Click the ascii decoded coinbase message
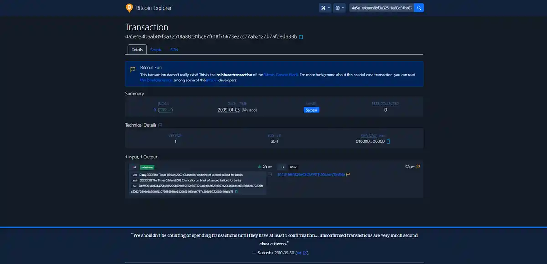This screenshot has width=547, height=264. pyautogui.click(x=191, y=180)
